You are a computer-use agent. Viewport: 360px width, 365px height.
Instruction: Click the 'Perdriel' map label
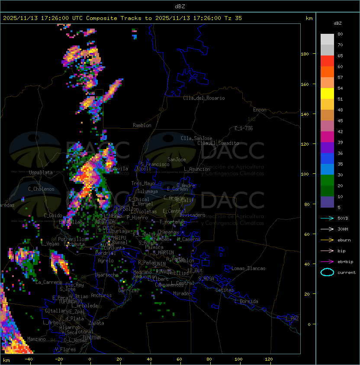tap(106, 253)
